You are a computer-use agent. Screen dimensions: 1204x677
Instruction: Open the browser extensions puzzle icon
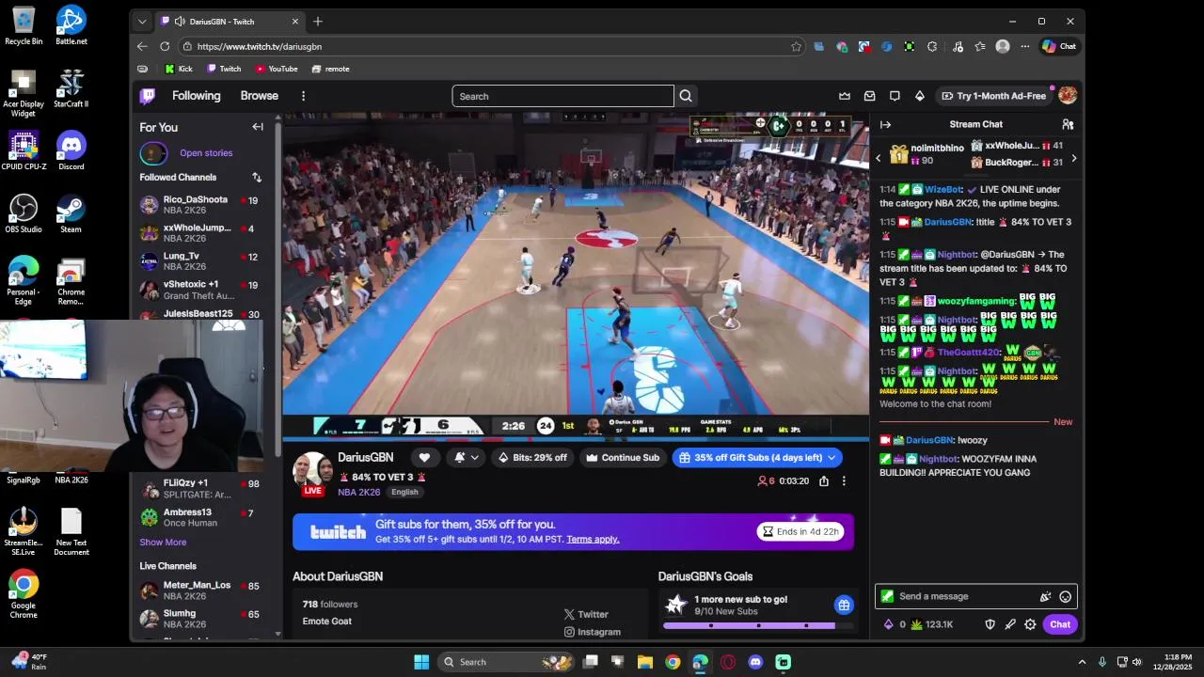point(932,46)
